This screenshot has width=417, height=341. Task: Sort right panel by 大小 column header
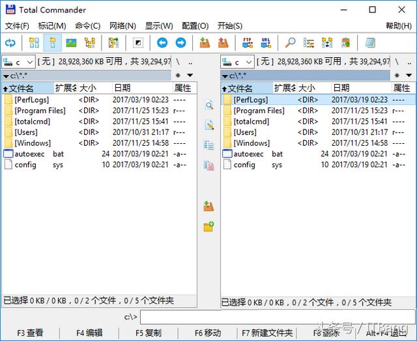(x=314, y=88)
